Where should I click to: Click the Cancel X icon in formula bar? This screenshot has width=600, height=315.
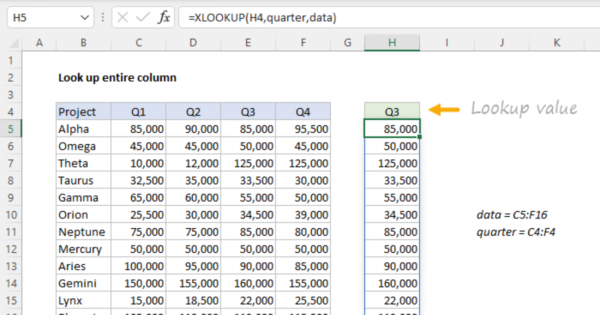(122, 18)
